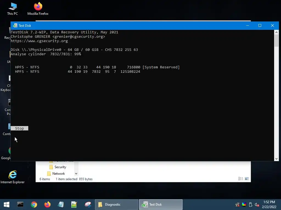Click the Stop button in TestDisk
This screenshot has height=210, width=281.
point(19,128)
